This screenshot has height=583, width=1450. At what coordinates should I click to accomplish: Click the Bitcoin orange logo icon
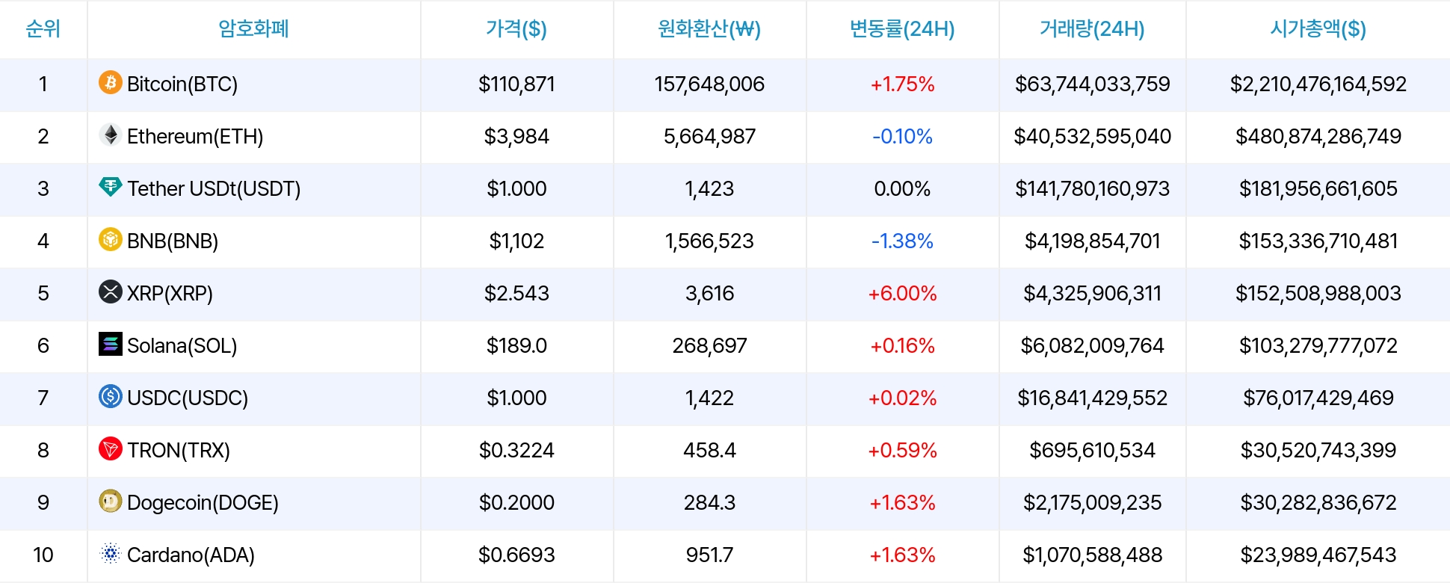click(x=111, y=82)
